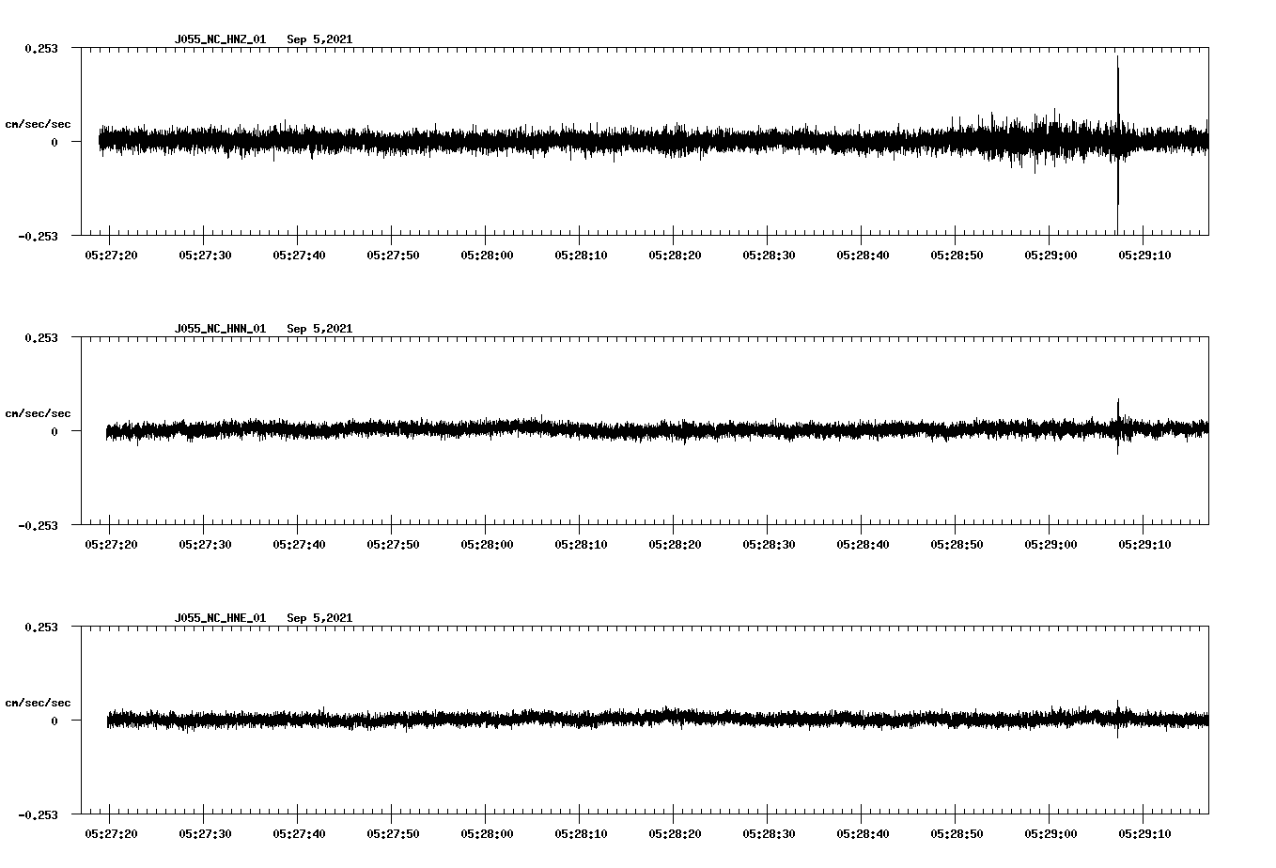Click the 05:29:10 time label under HNZ plot
The width and height of the screenshot is (1276, 868).
(x=1144, y=255)
